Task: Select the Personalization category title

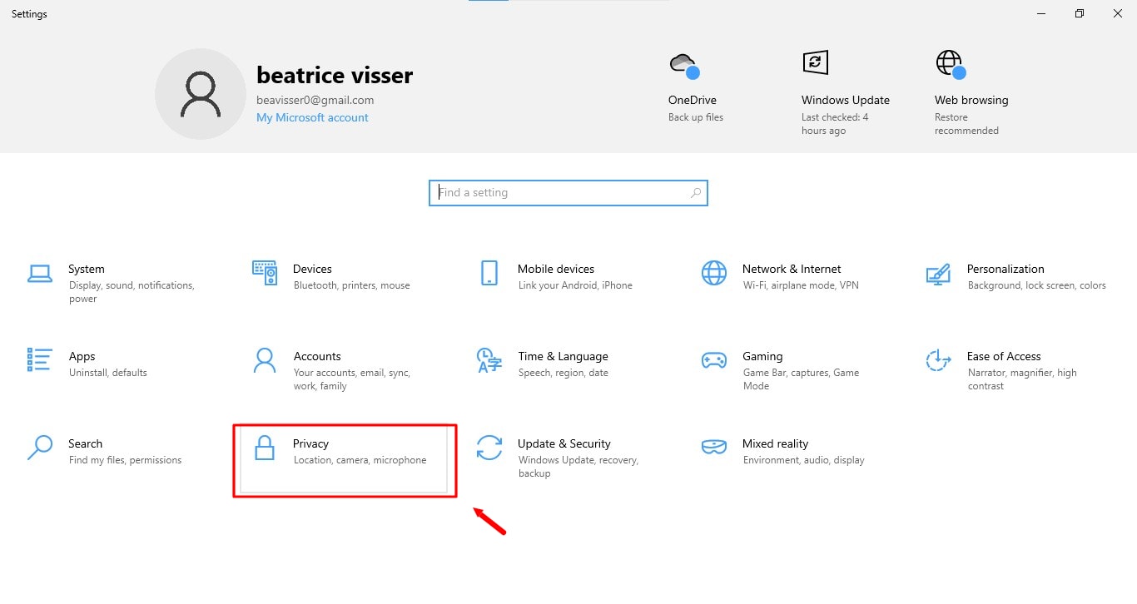Action: click(x=1005, y=269)
